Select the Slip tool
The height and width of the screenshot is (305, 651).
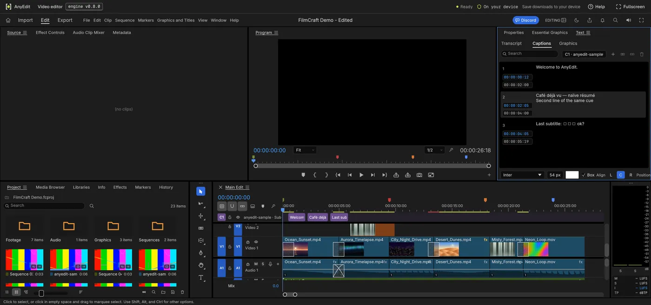coord(201,240)
